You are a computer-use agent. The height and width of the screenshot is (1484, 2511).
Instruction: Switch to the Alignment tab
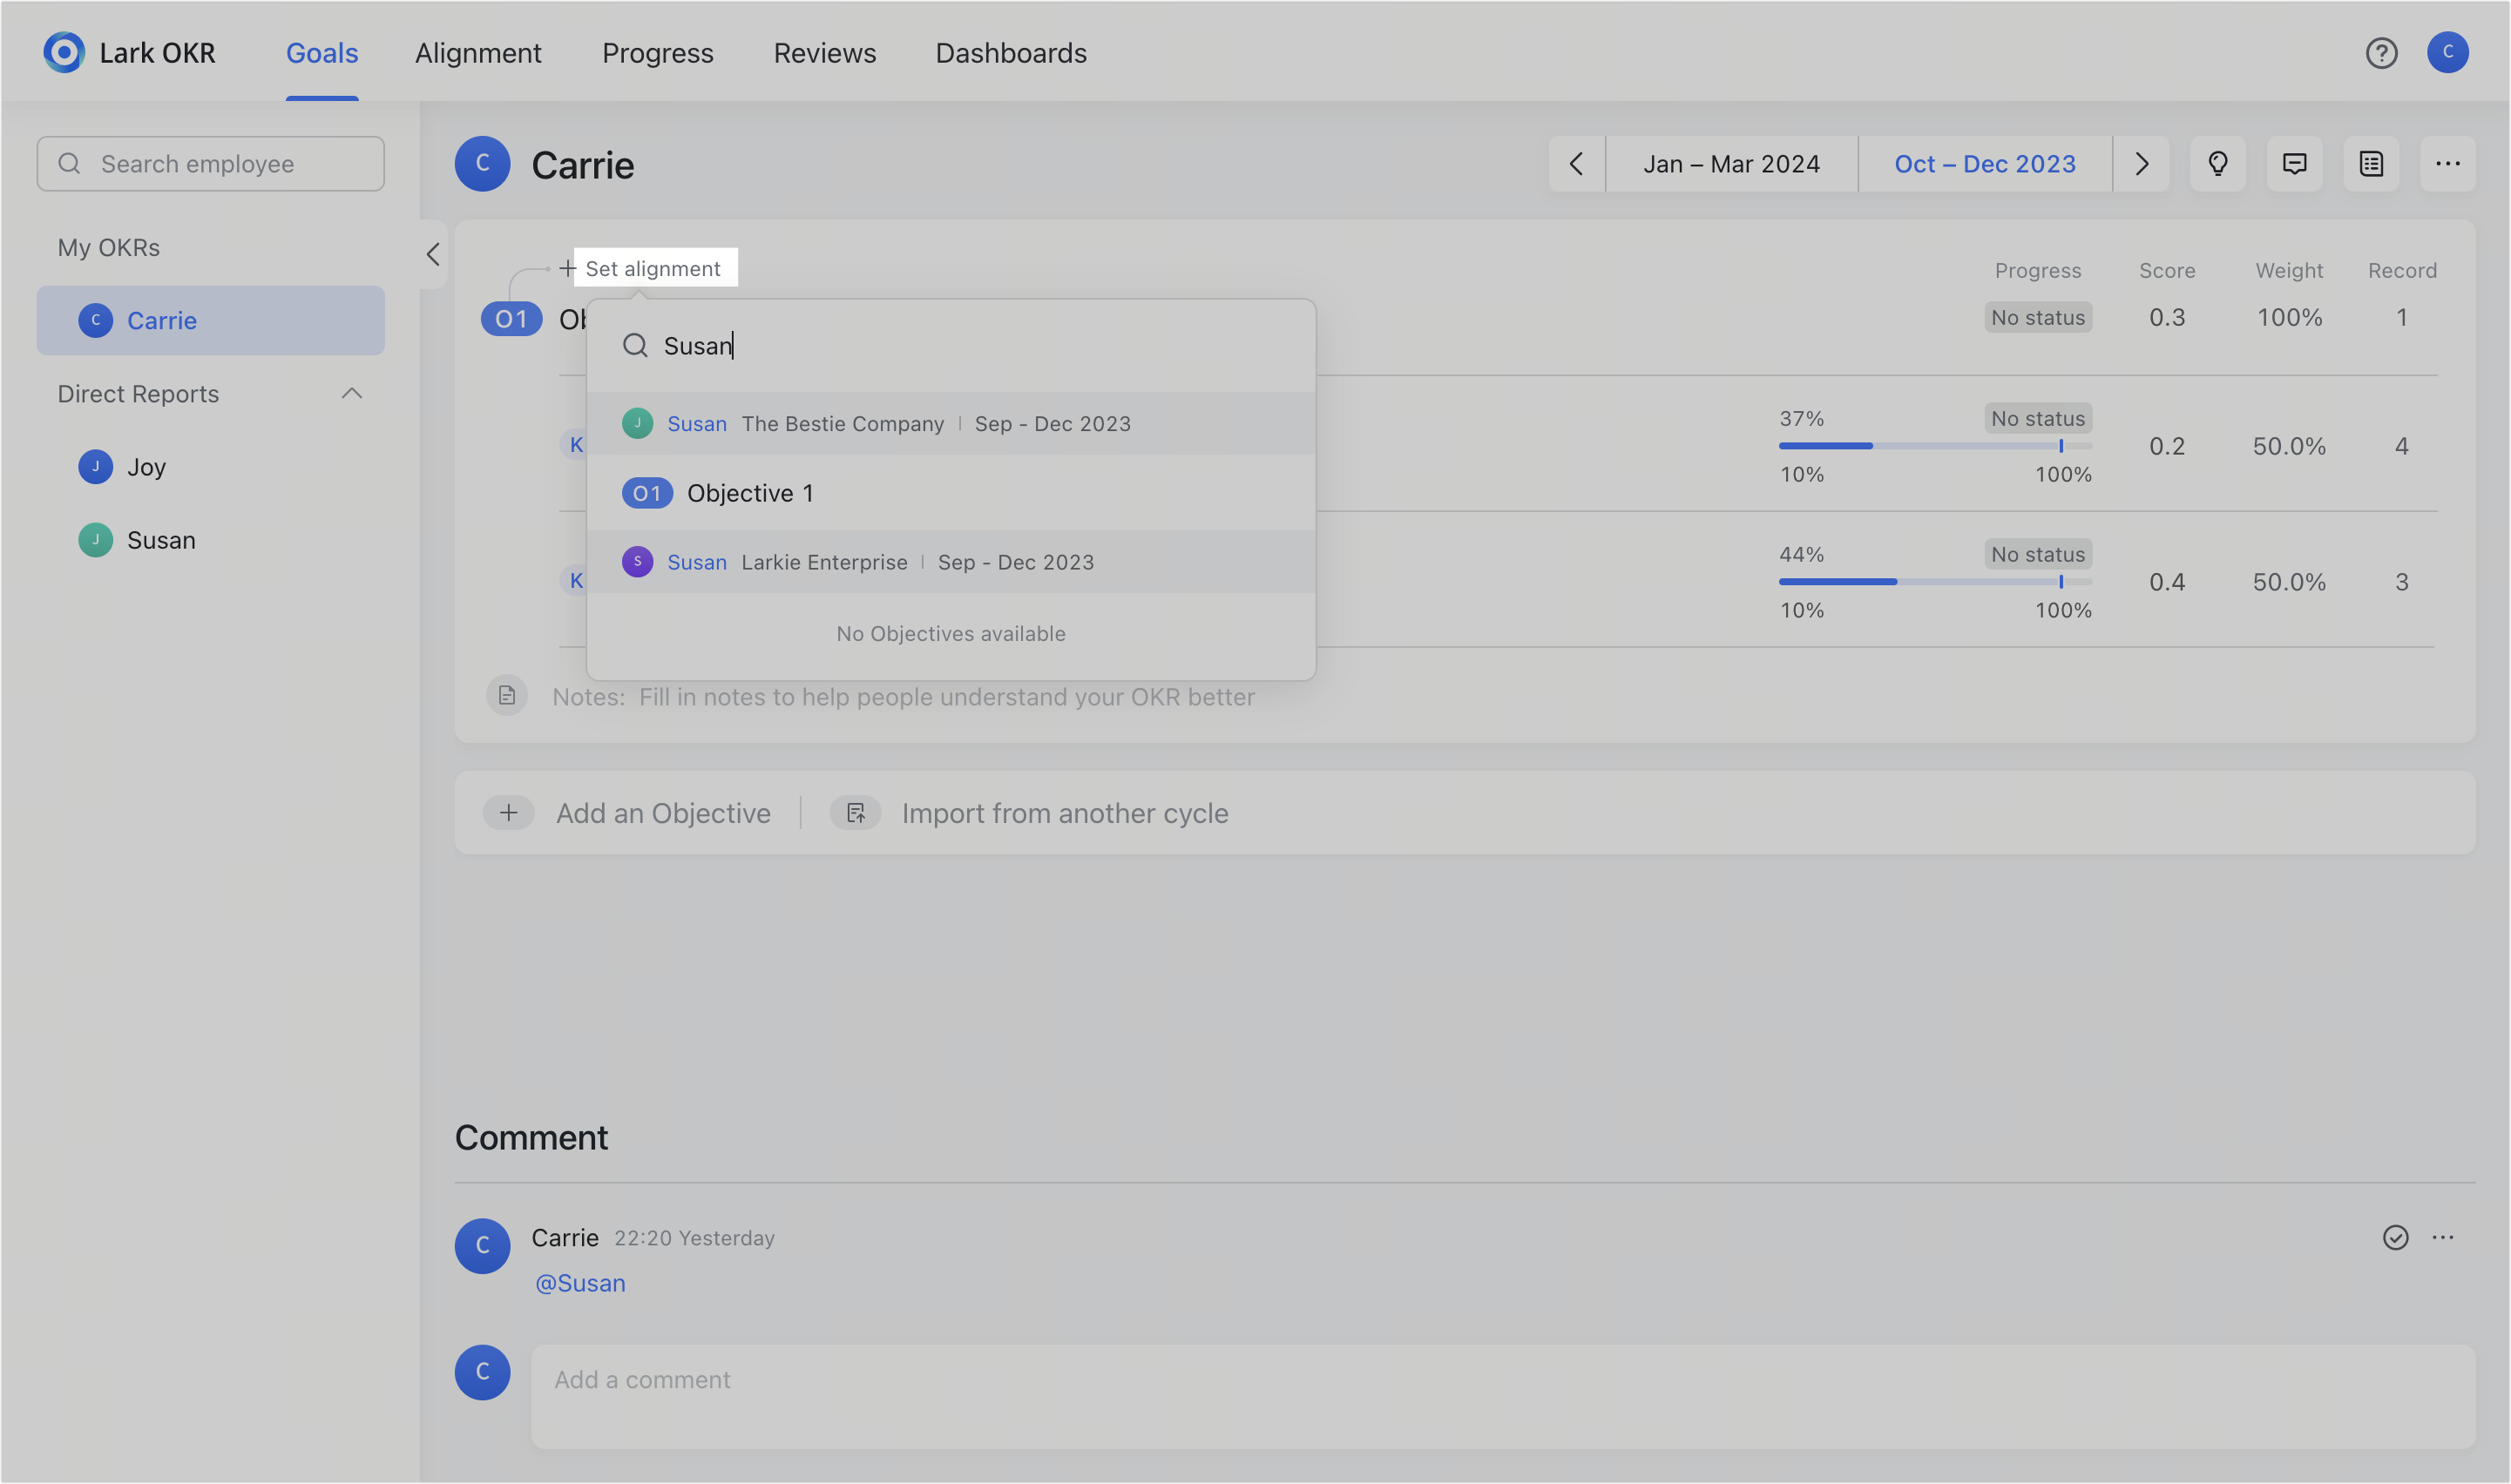click(x=478, y=53)
